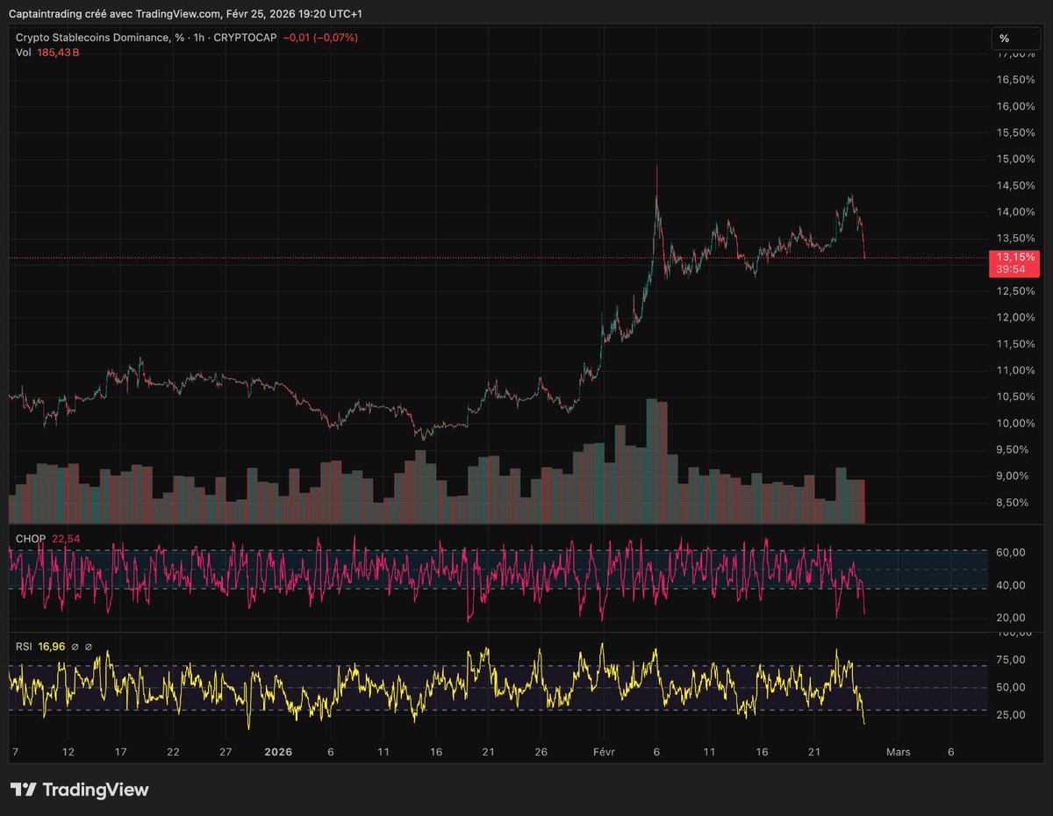Click the 15,50% price axis label

click(x=1015, y=132)
